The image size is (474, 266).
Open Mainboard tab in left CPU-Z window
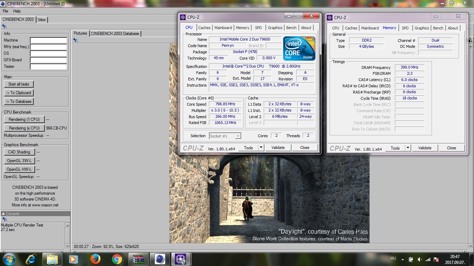click(x=223, y=28)
